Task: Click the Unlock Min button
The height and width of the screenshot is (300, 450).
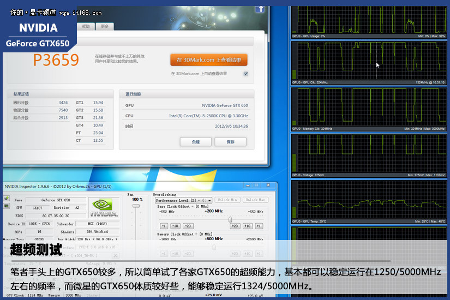Action: [x=227, y=200]
